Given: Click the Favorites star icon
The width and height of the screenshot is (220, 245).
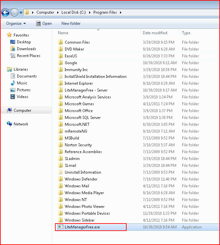Looking at the screenshot, I should pyautogui.click(x=9, y=35).
